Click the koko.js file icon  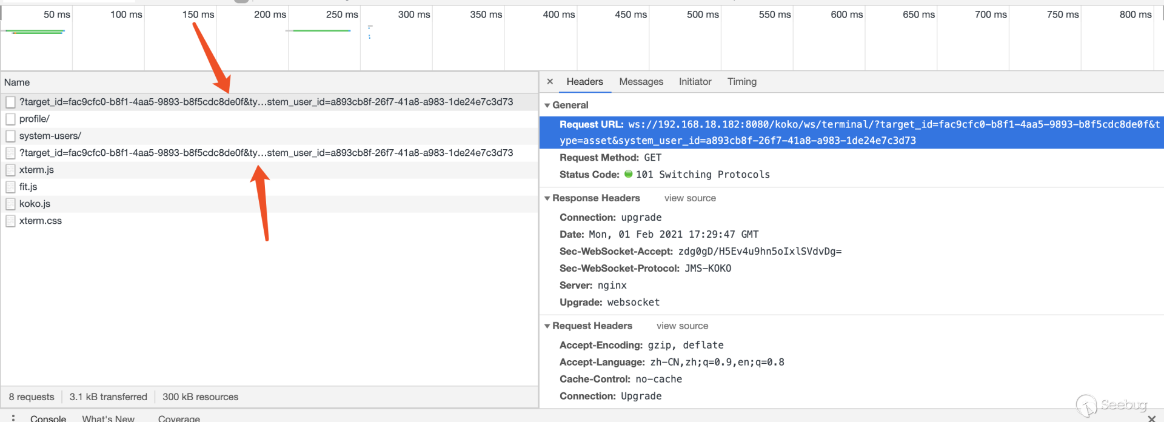[10, 204]
